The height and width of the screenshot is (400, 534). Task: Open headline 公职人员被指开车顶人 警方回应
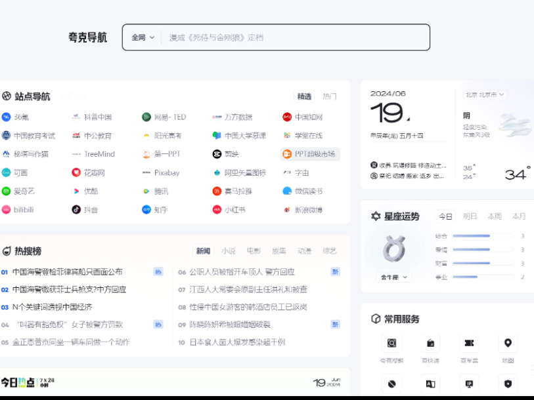(242, 271)
